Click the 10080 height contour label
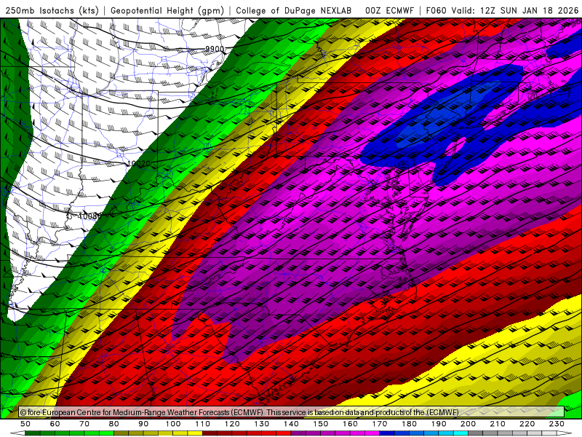 [x=89, y=216]
